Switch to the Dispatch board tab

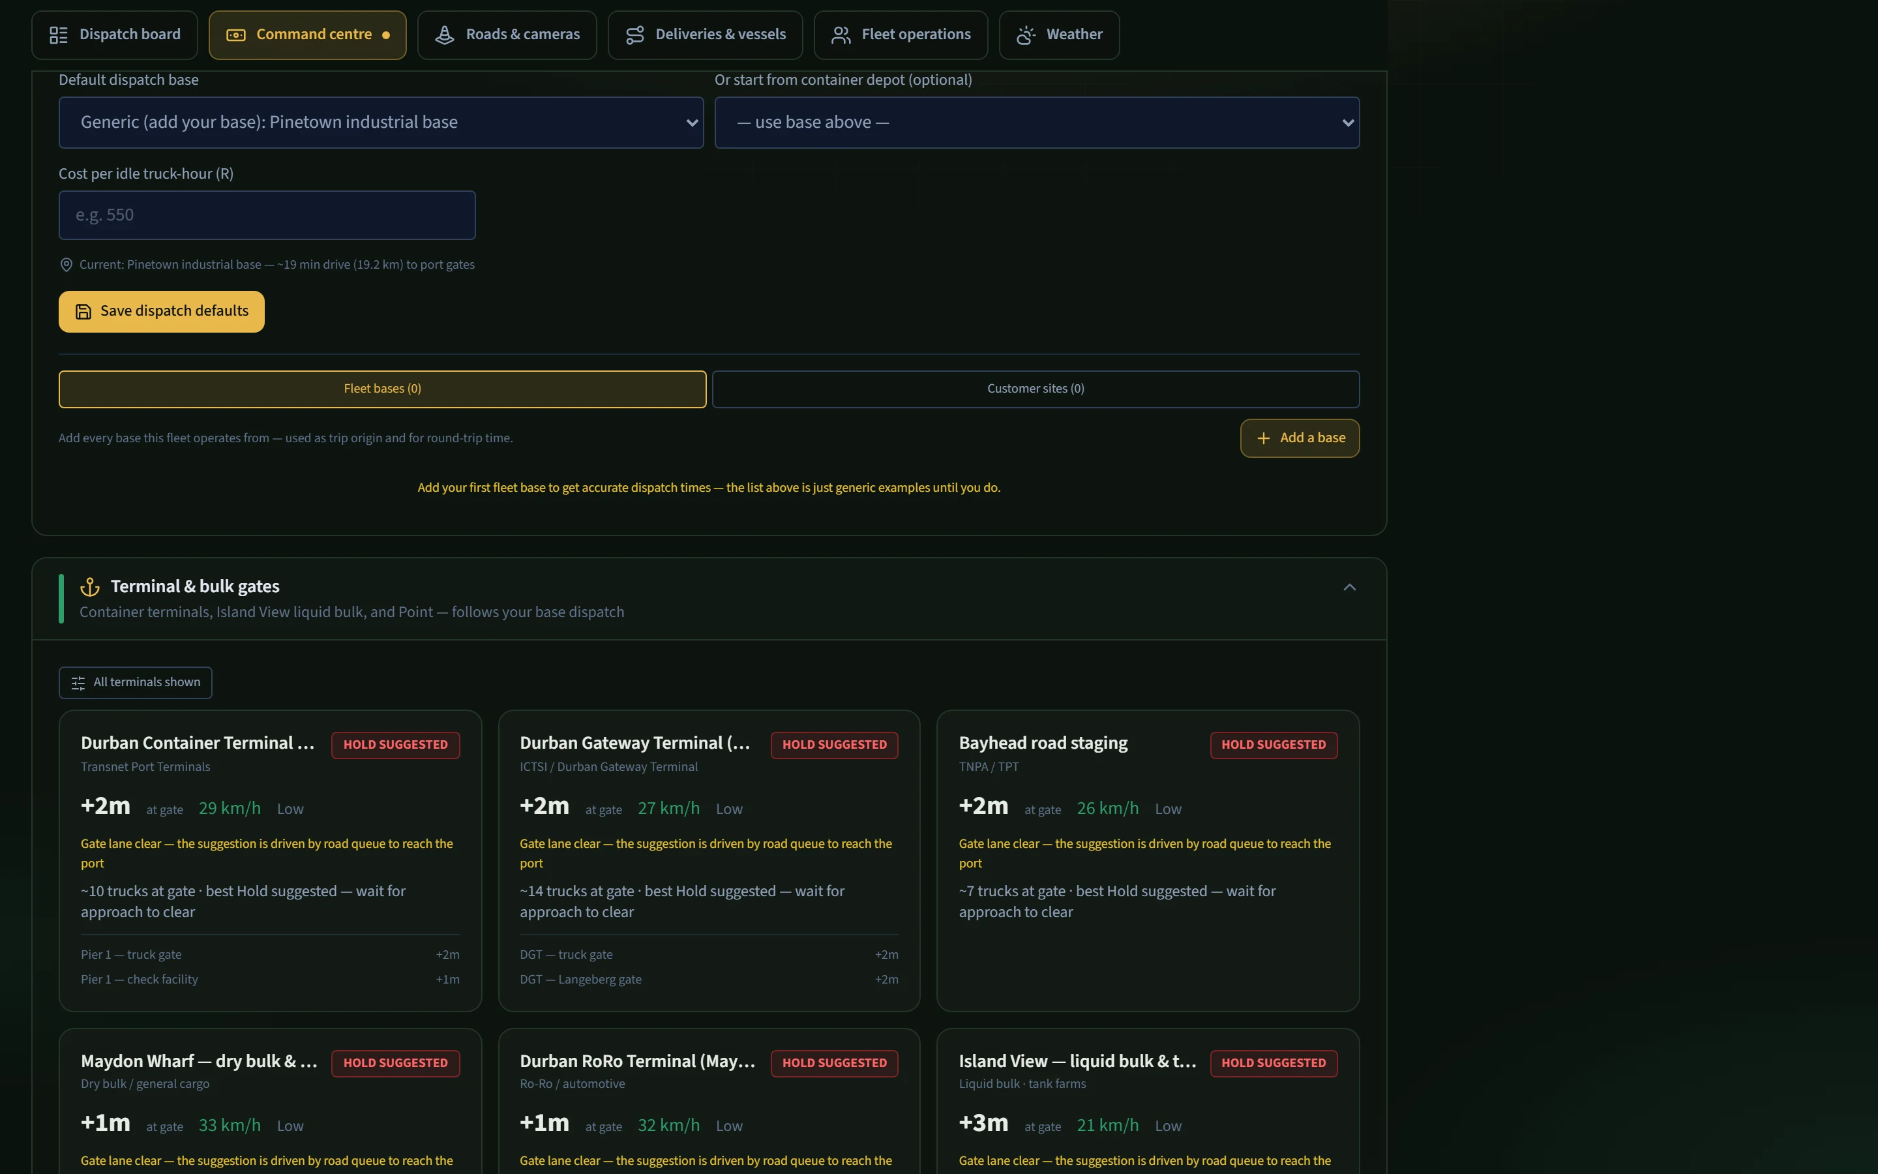(115, 35)
